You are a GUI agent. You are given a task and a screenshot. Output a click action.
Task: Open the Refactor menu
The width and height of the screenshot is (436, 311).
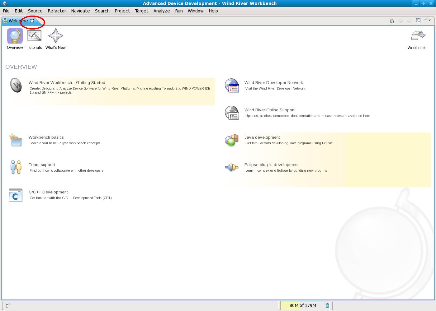tap(57, 11)
